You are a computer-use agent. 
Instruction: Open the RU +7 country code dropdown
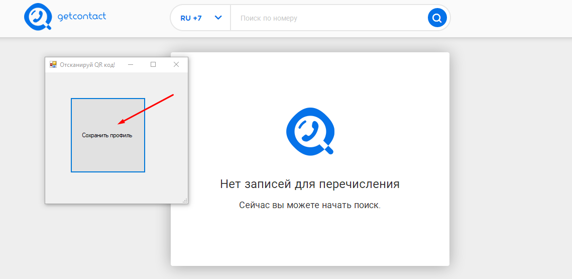(x=201, y=18)
